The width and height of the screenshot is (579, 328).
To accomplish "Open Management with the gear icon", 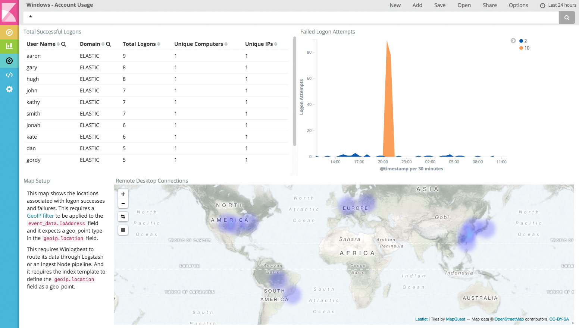I will (x=9, y=89).
